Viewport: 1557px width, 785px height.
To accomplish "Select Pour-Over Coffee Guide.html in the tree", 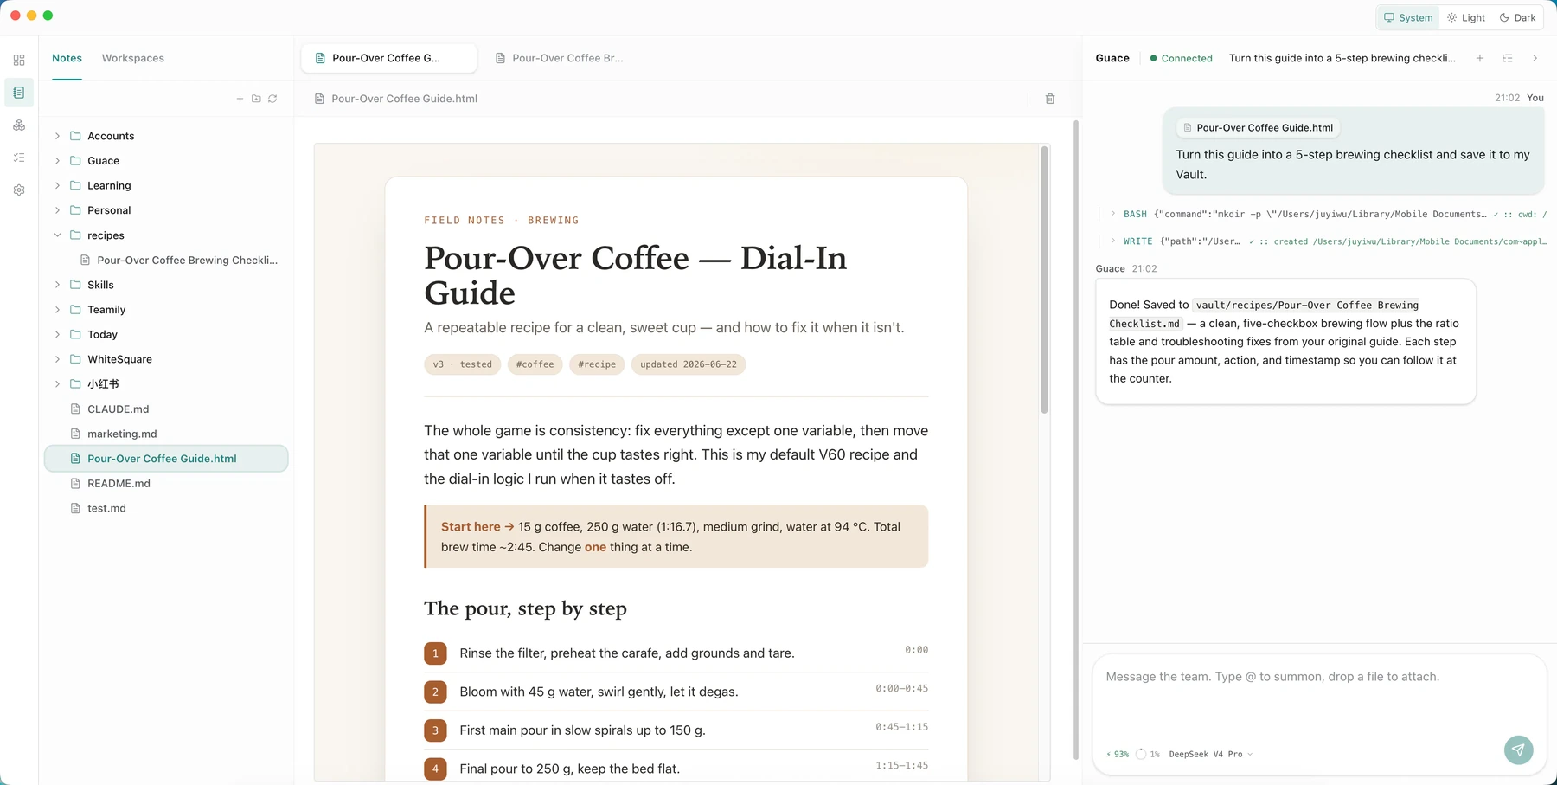I will (x=166, y=459).
